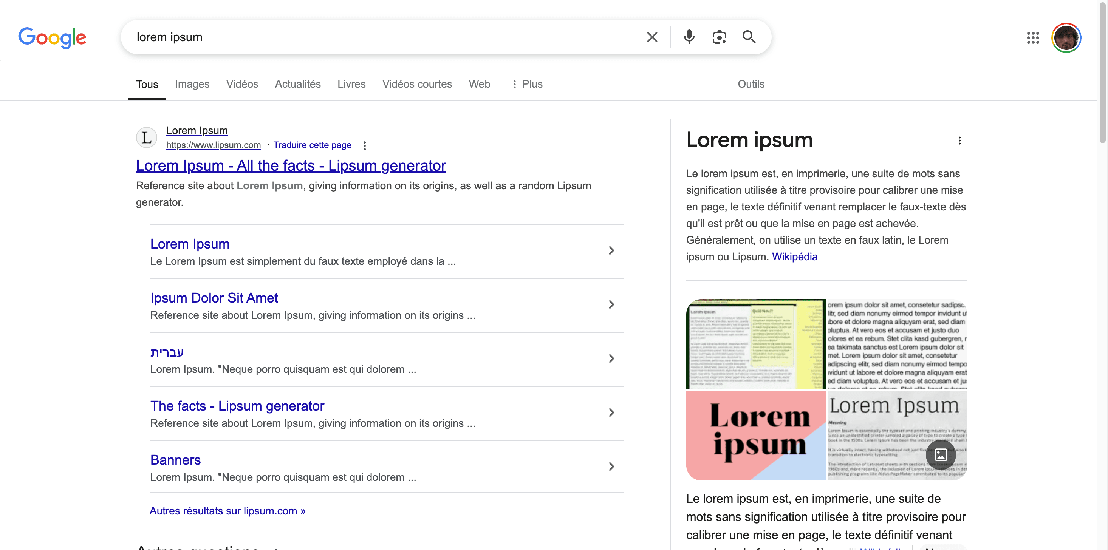Image resolution: width=1108 pixels, height=550 pixels.
Task: Open lipsum.com result options three-dot menu
Action: coord(364,145)
